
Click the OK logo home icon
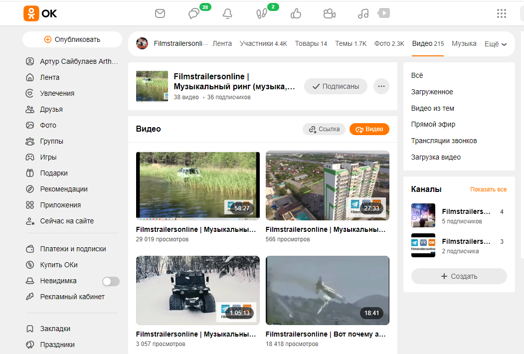point(40,13)
